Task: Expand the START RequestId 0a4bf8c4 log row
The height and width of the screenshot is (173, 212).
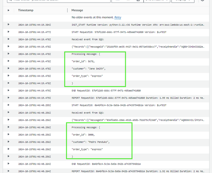Action: pos(9,105)
